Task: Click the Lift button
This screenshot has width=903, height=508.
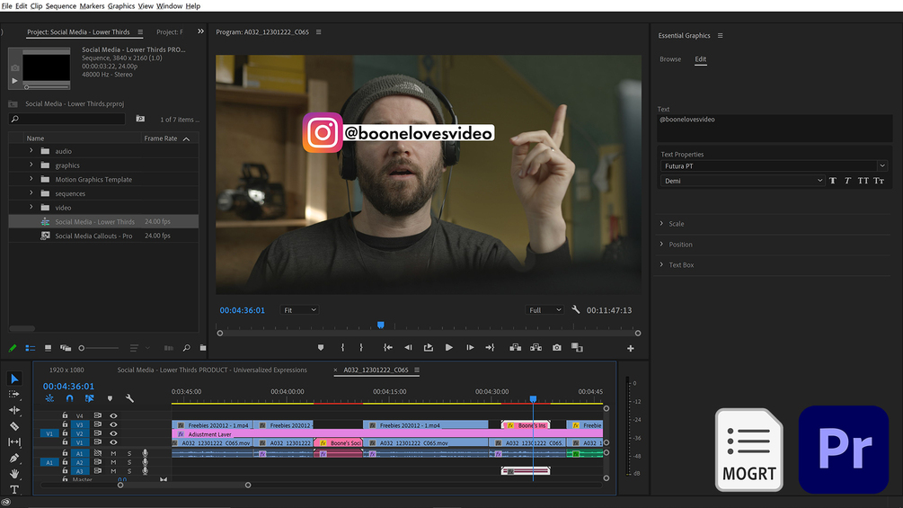Action: [516, 347]
